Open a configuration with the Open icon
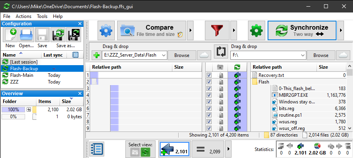353x158 pixels. click(26, 35)
